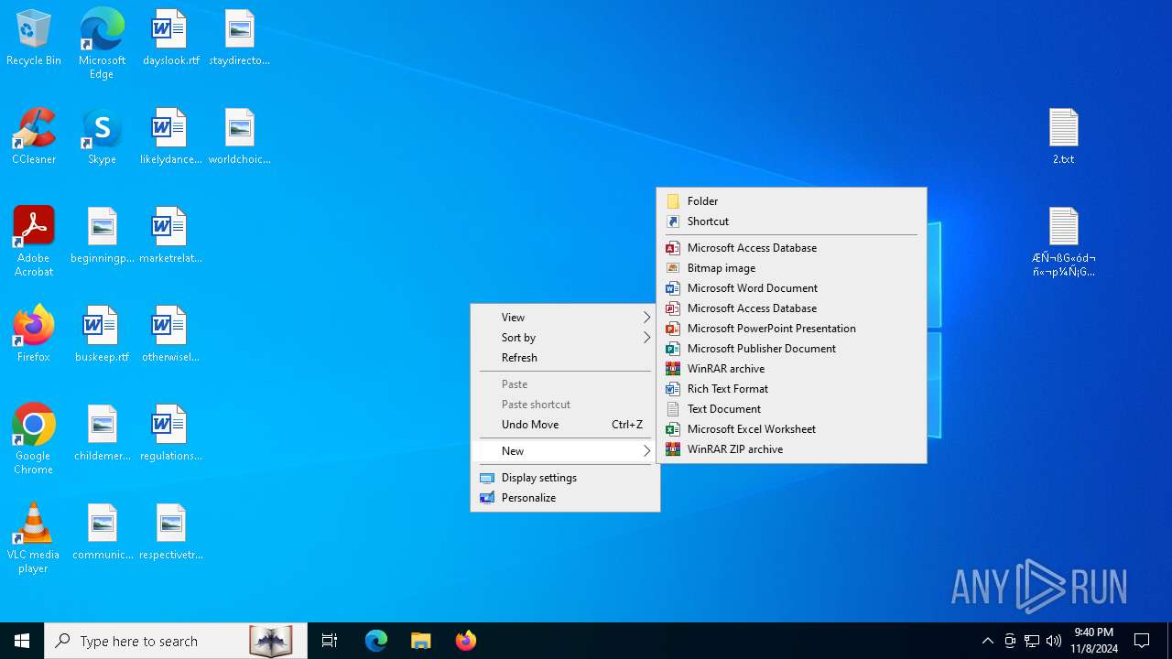This screenshot has width=1172, height=659.
Task: Choose Refresh from context menu
Action: click(x=565, y=358)
